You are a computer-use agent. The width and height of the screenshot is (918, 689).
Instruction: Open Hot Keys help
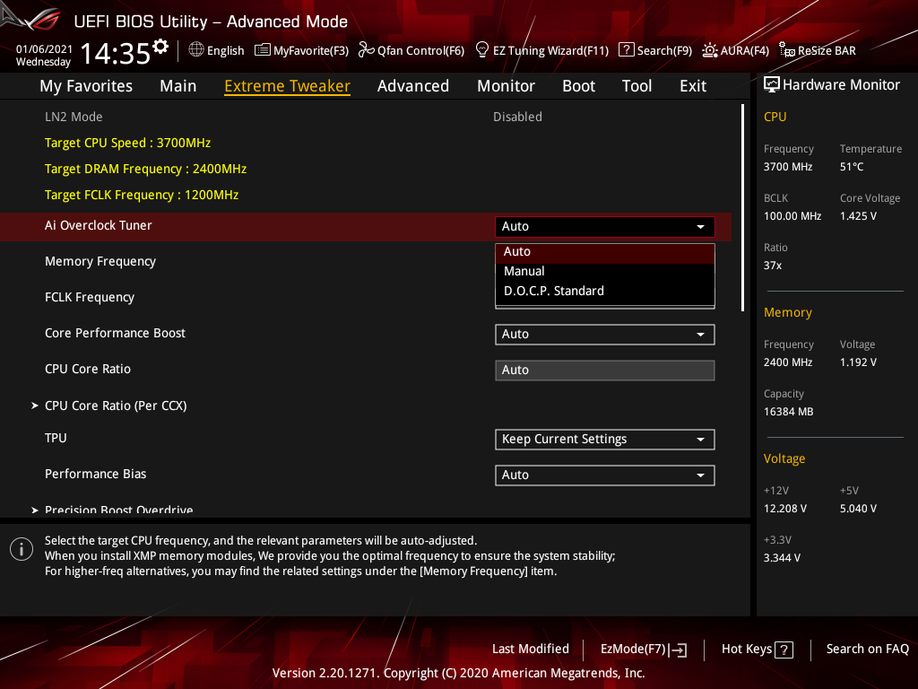[x=757, y=650]
